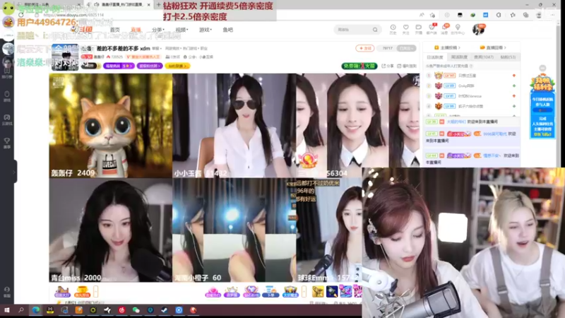Open the user avatar profile menu

tap(479, 30)
